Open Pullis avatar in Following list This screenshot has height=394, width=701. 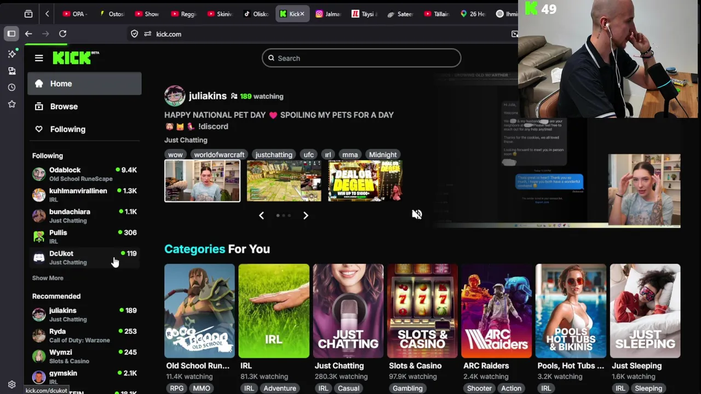(x=39, y=236)
